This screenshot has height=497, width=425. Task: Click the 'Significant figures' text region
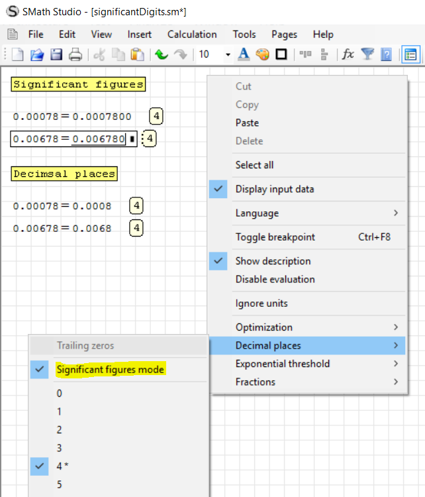pyautogui.click(x=78, y=85)
